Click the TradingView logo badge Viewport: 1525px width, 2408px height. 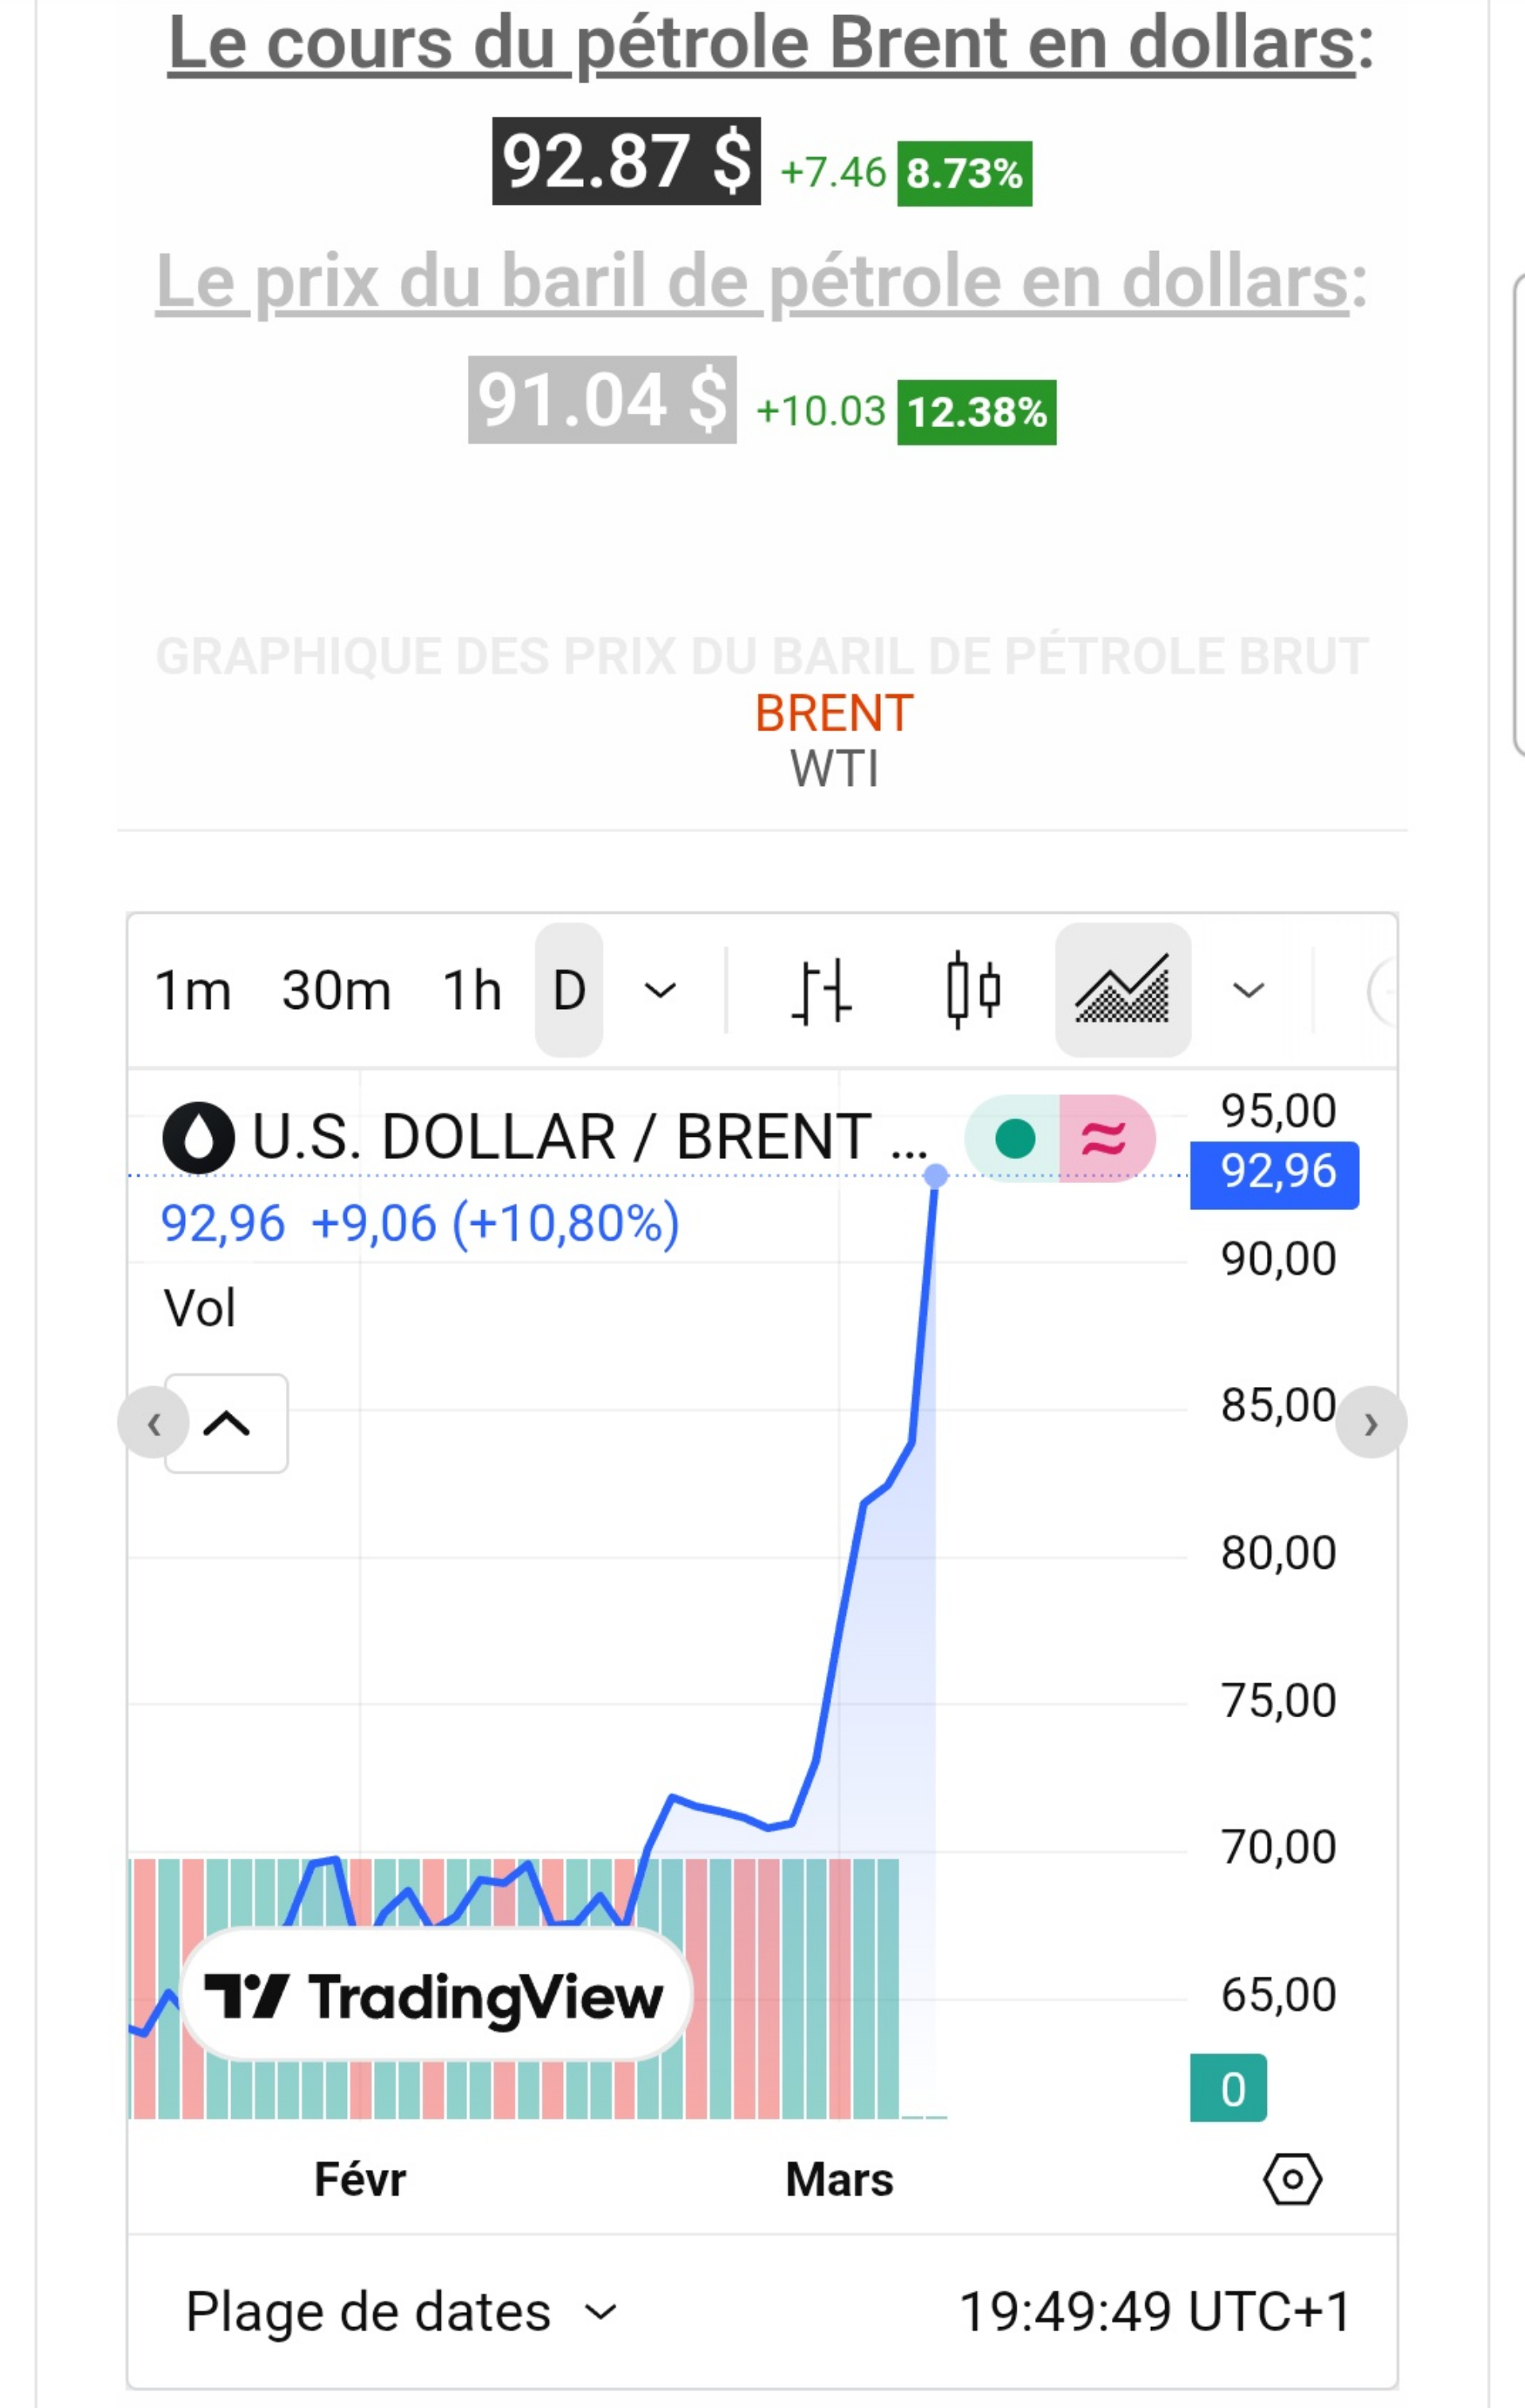pos(435,1996)
